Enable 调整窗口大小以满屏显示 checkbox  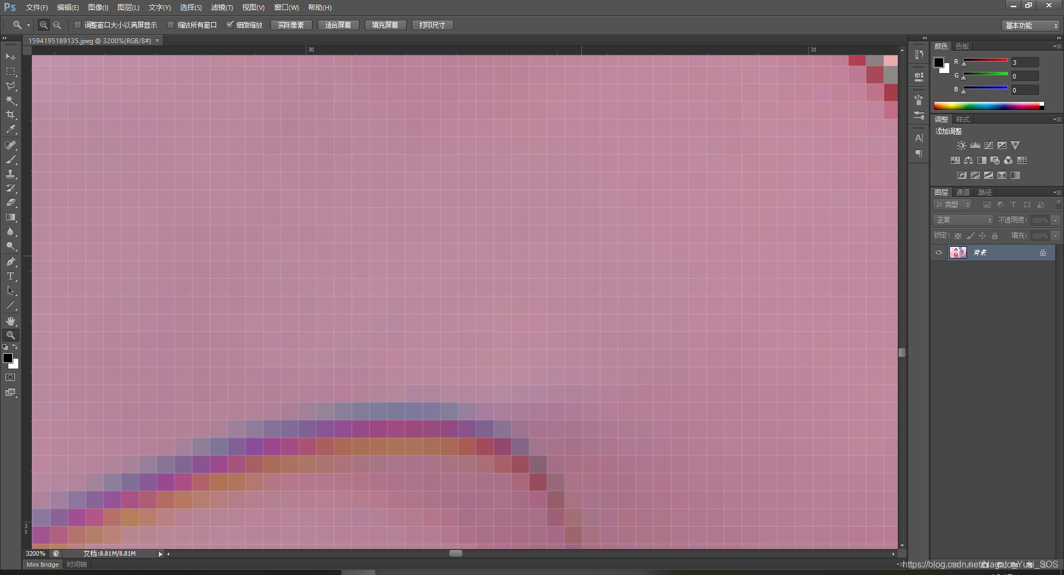(x=78, y=25)
